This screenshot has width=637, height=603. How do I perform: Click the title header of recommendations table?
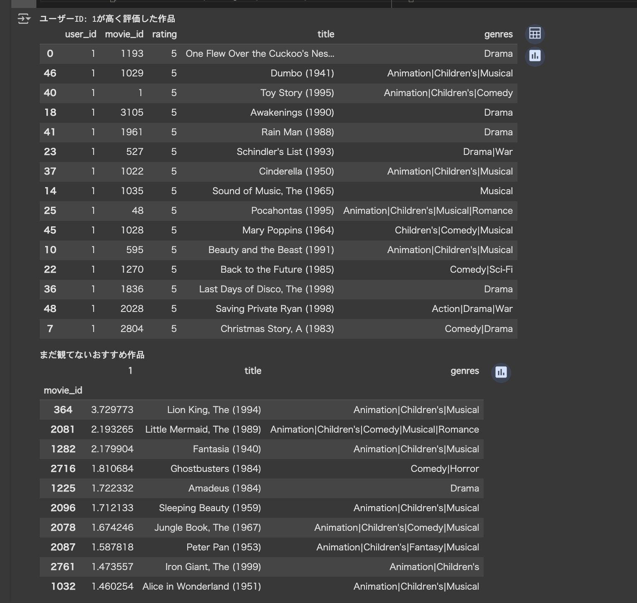point(253,371)
